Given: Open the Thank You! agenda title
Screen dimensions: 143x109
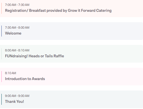Looking at the screenshot, I should pos(14,101).
